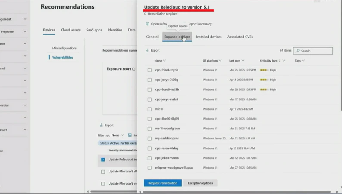The width and height of the screenshot is (342, 194).
Task: Click the Exposure score info icon
Action: coord(134,69)
